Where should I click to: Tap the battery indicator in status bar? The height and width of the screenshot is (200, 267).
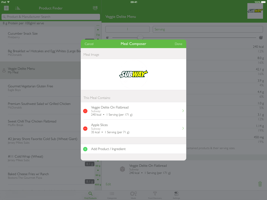click(264, 2)
